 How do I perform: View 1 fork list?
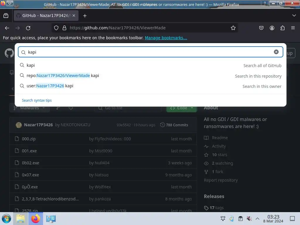point(214,172)
